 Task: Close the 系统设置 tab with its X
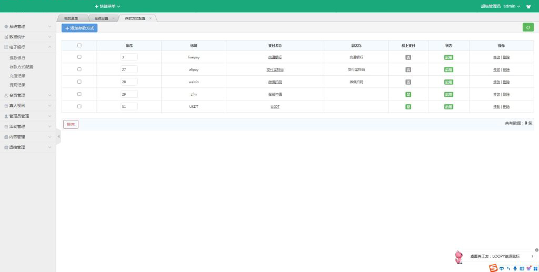pyautogui.click(x=113, y=18)
